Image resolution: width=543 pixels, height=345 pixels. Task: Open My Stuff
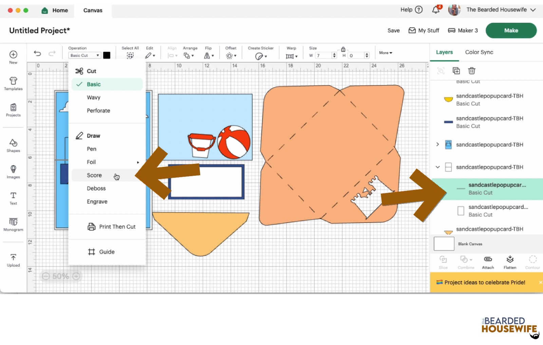[x=424, y=31]
